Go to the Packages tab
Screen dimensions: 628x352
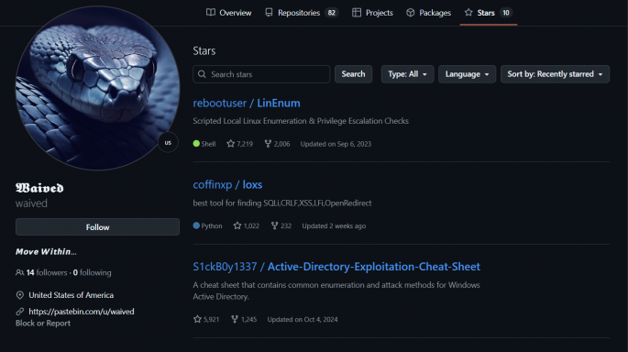click(428, 13)
